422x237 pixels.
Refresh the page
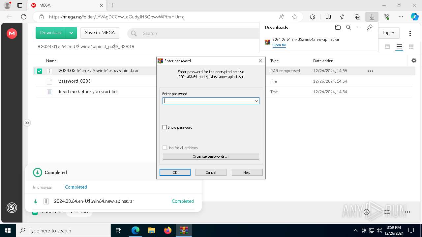24,17
